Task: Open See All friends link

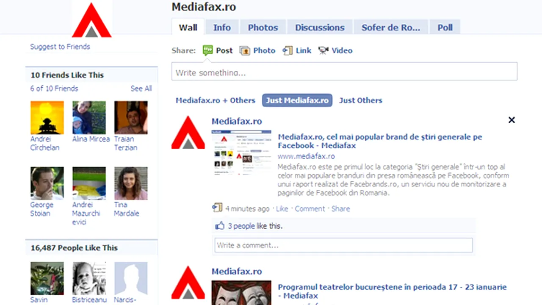Action: tap(141, 89)
